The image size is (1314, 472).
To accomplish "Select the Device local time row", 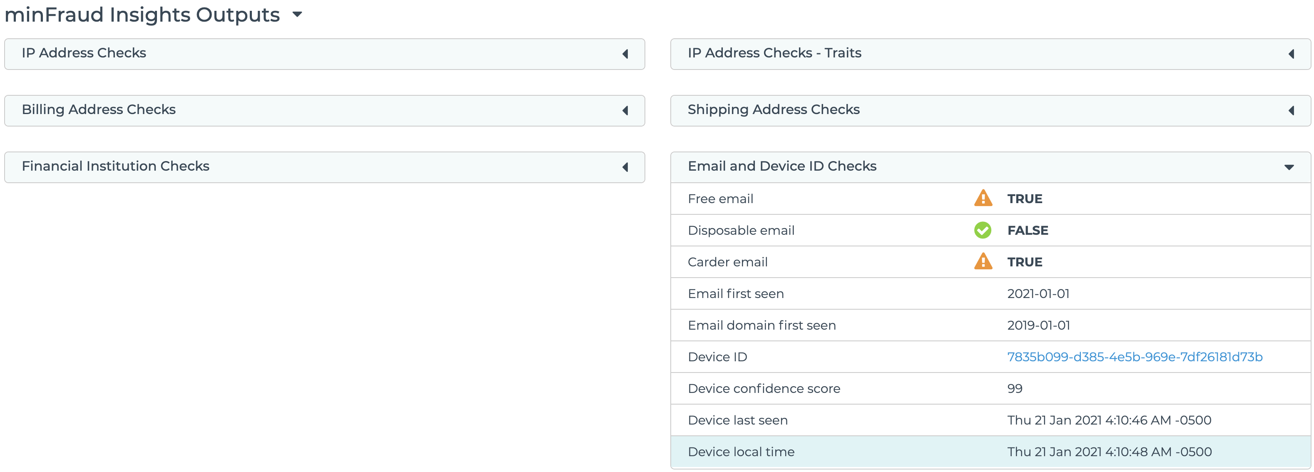I will click(741, 452).
